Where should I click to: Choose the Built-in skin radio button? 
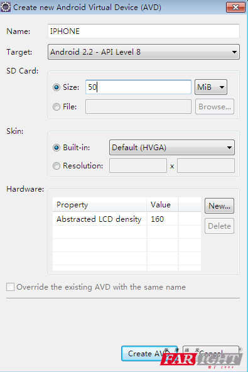pyautogui.click(x=57, y=148)
